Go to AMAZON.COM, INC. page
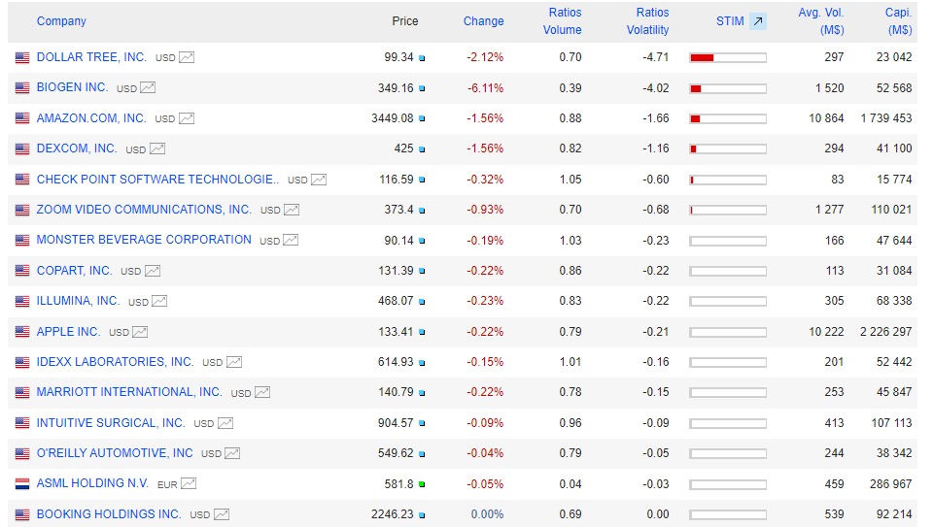This screenshot has height=527, width=933. pos(91,118)
